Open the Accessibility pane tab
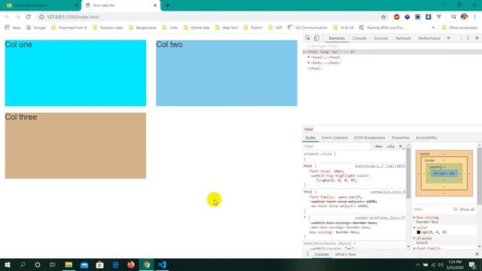 [426, 138]
